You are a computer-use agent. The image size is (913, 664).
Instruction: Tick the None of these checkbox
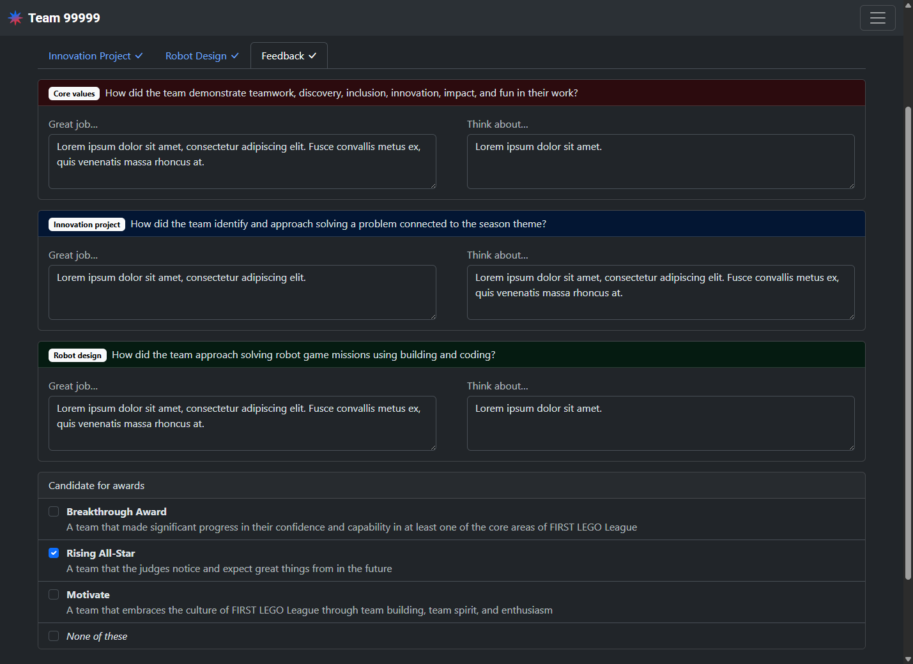click(x=54, y=636)
